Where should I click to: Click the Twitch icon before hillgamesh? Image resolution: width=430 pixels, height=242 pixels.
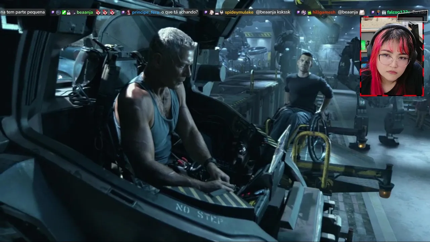point(298,12)
